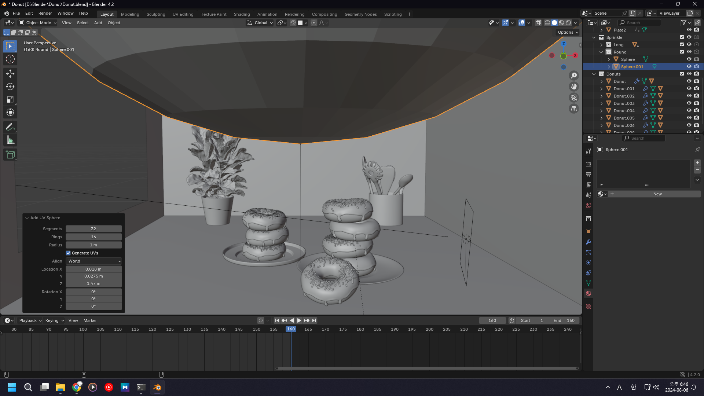Screen dimensions: 704x396
Task: Select the Rotate tool
Action: click(10, 87)
